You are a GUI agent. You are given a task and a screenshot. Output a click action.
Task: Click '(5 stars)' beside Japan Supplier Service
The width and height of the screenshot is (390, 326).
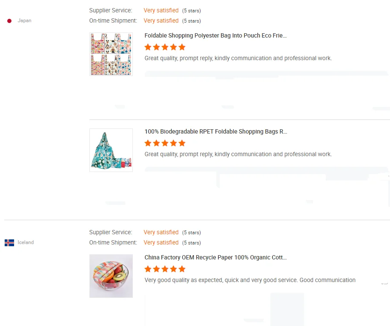click(192, 11)
